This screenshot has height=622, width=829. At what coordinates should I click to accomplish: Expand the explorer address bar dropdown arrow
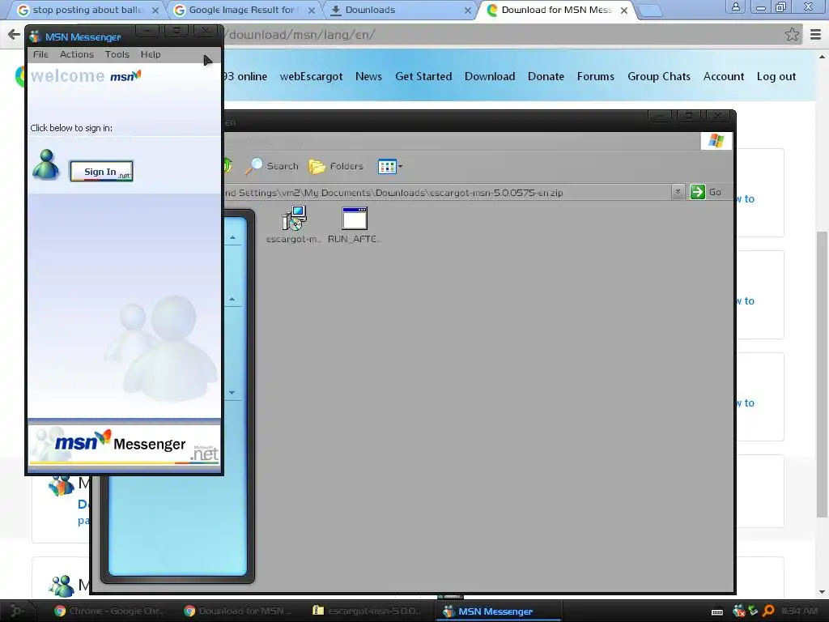point(678,192)
